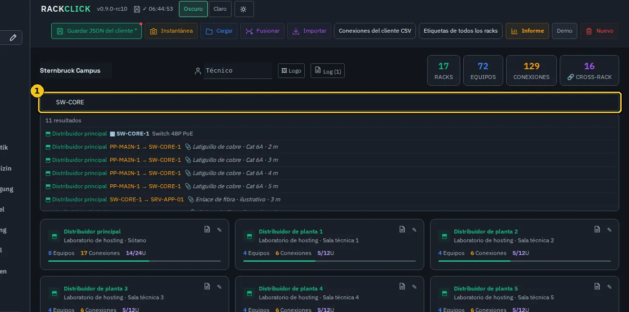The height and width of the screenshot is (312, 629).
Task: Edit the Distribuidor principal card via its pencil icon
Action: 219,230
